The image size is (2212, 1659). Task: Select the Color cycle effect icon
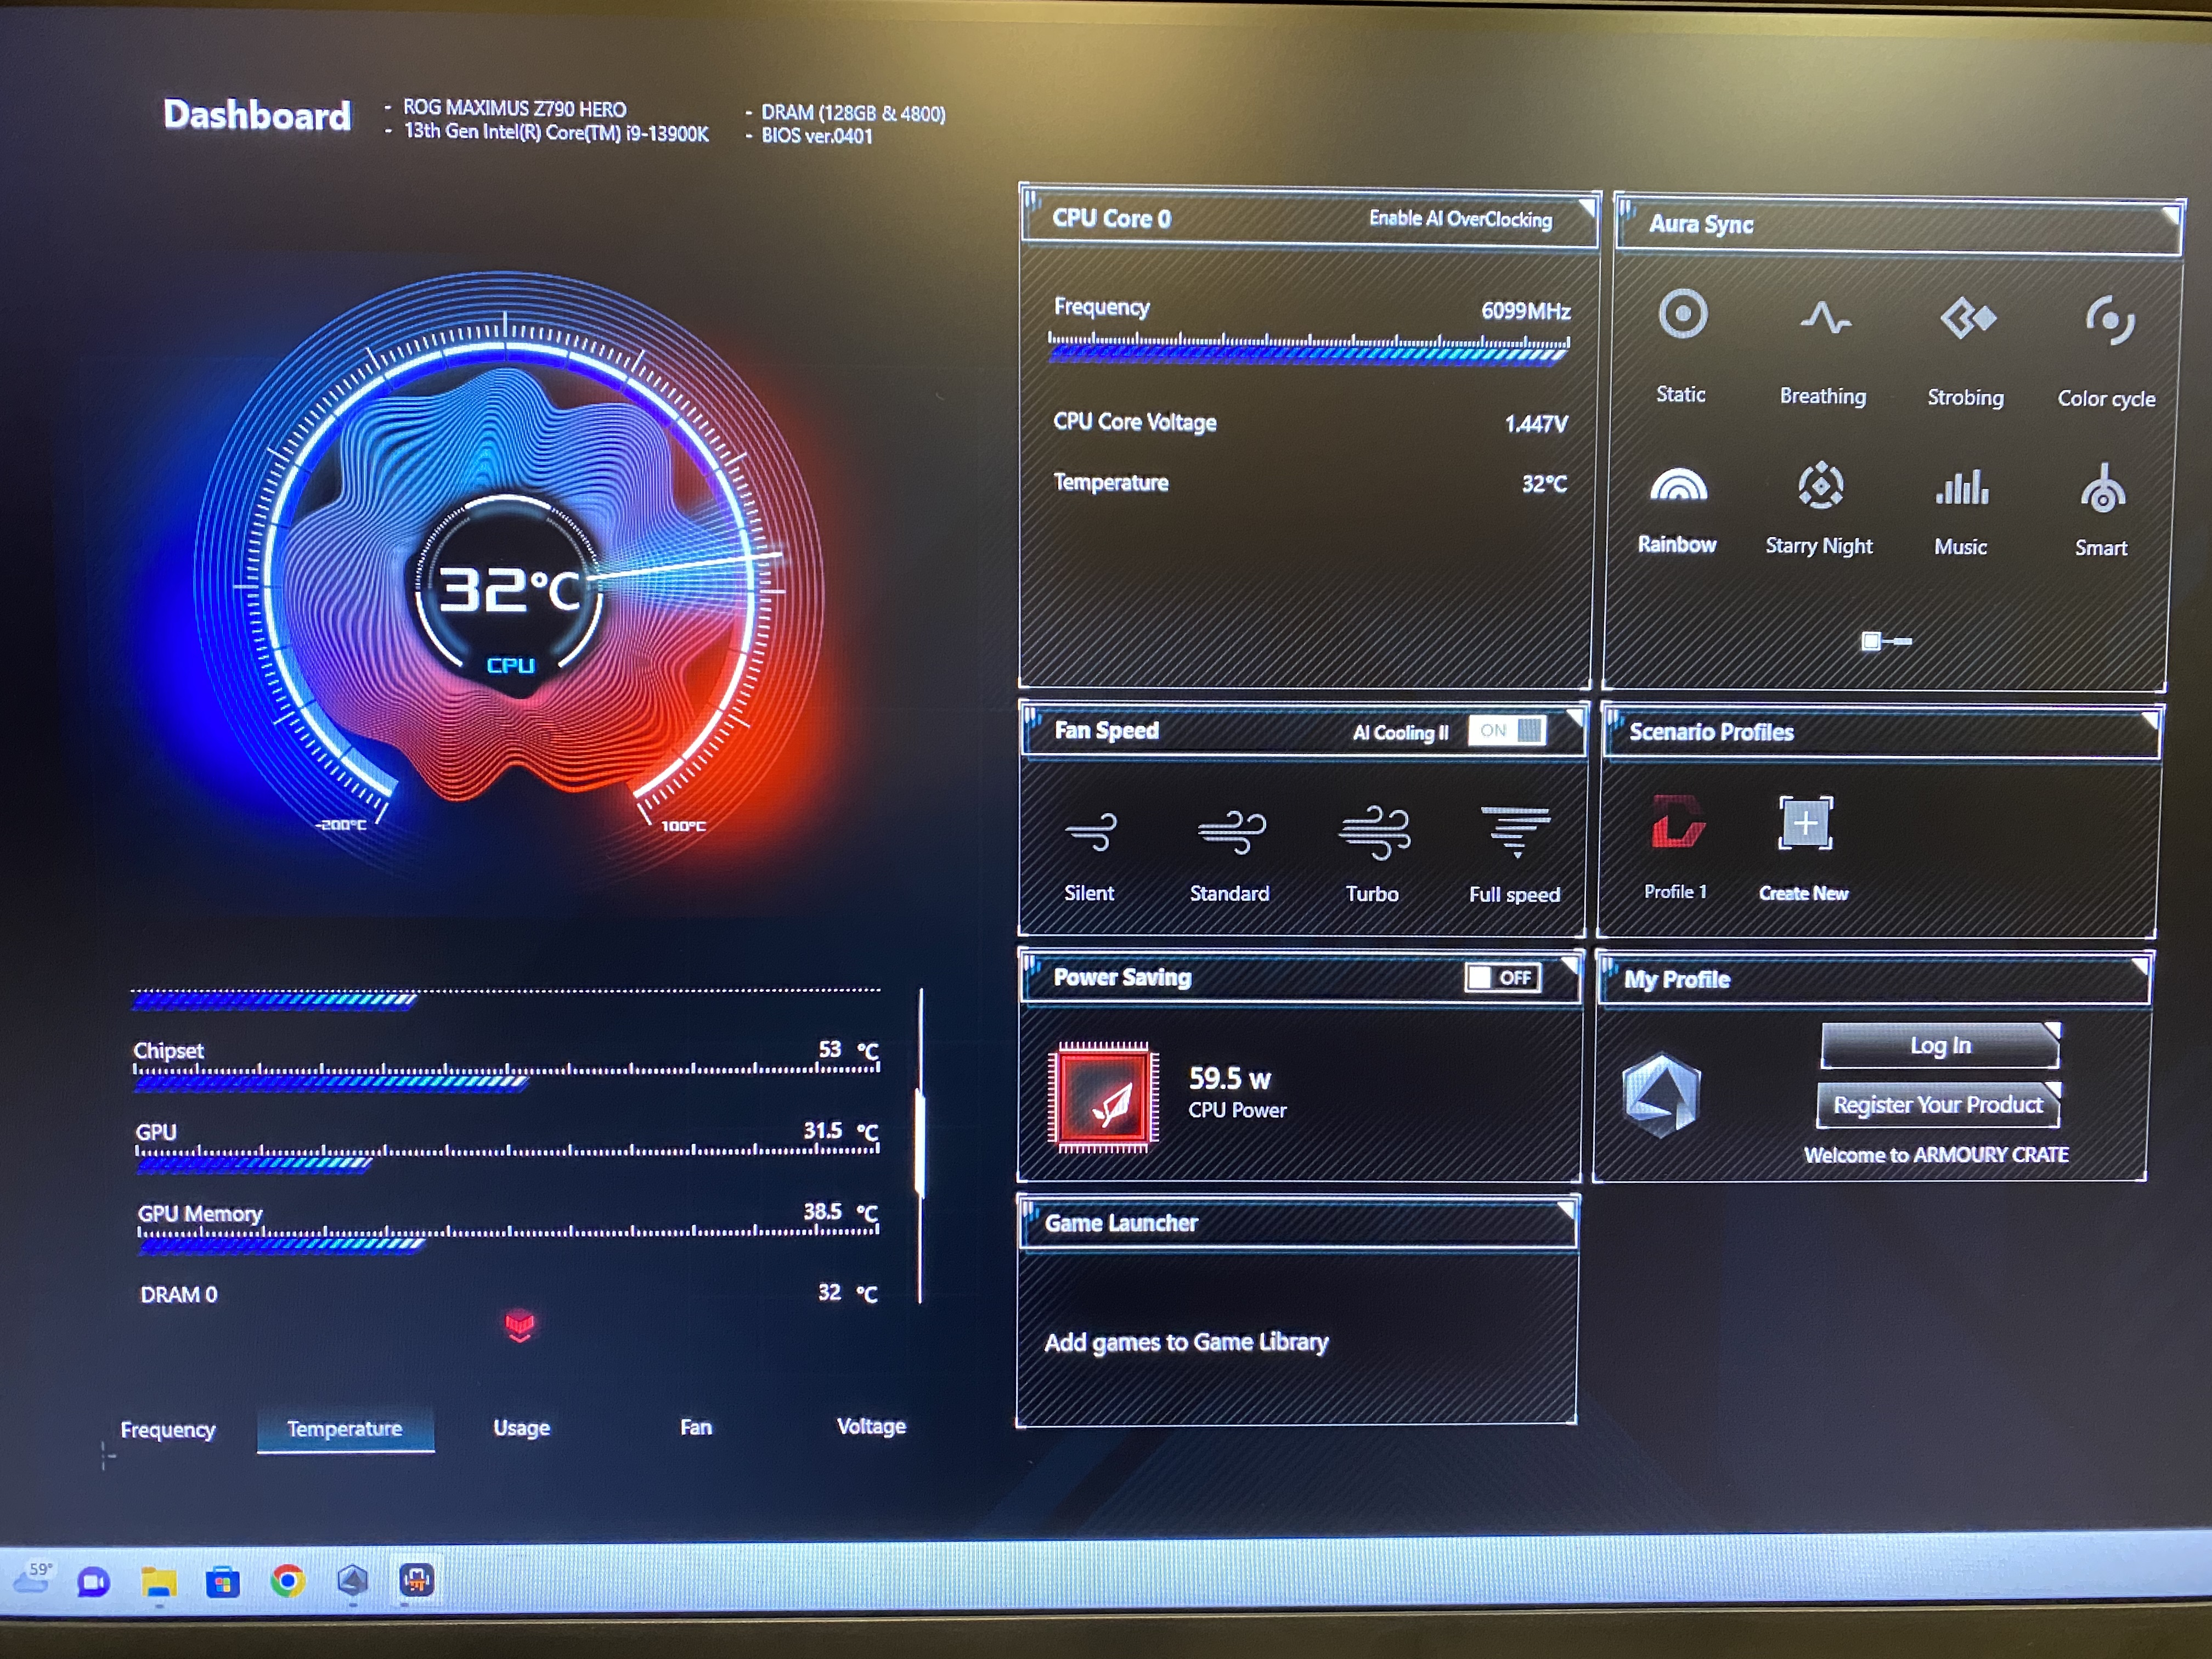coord(2109,320)
